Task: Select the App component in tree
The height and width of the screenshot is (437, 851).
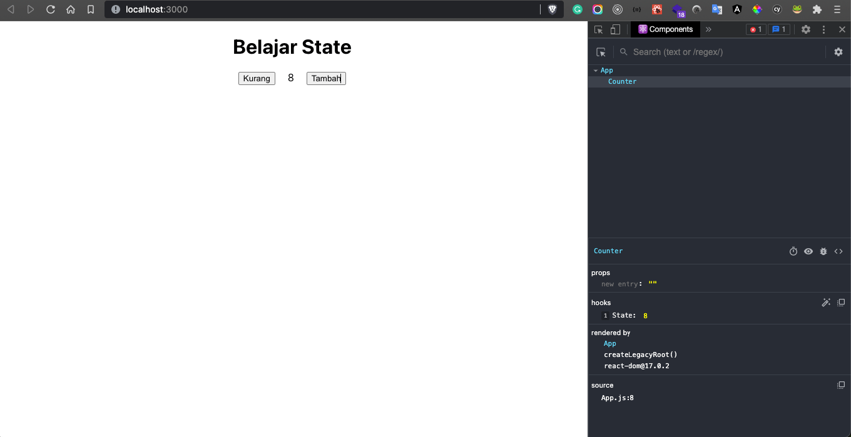Action: coord(606,71)
